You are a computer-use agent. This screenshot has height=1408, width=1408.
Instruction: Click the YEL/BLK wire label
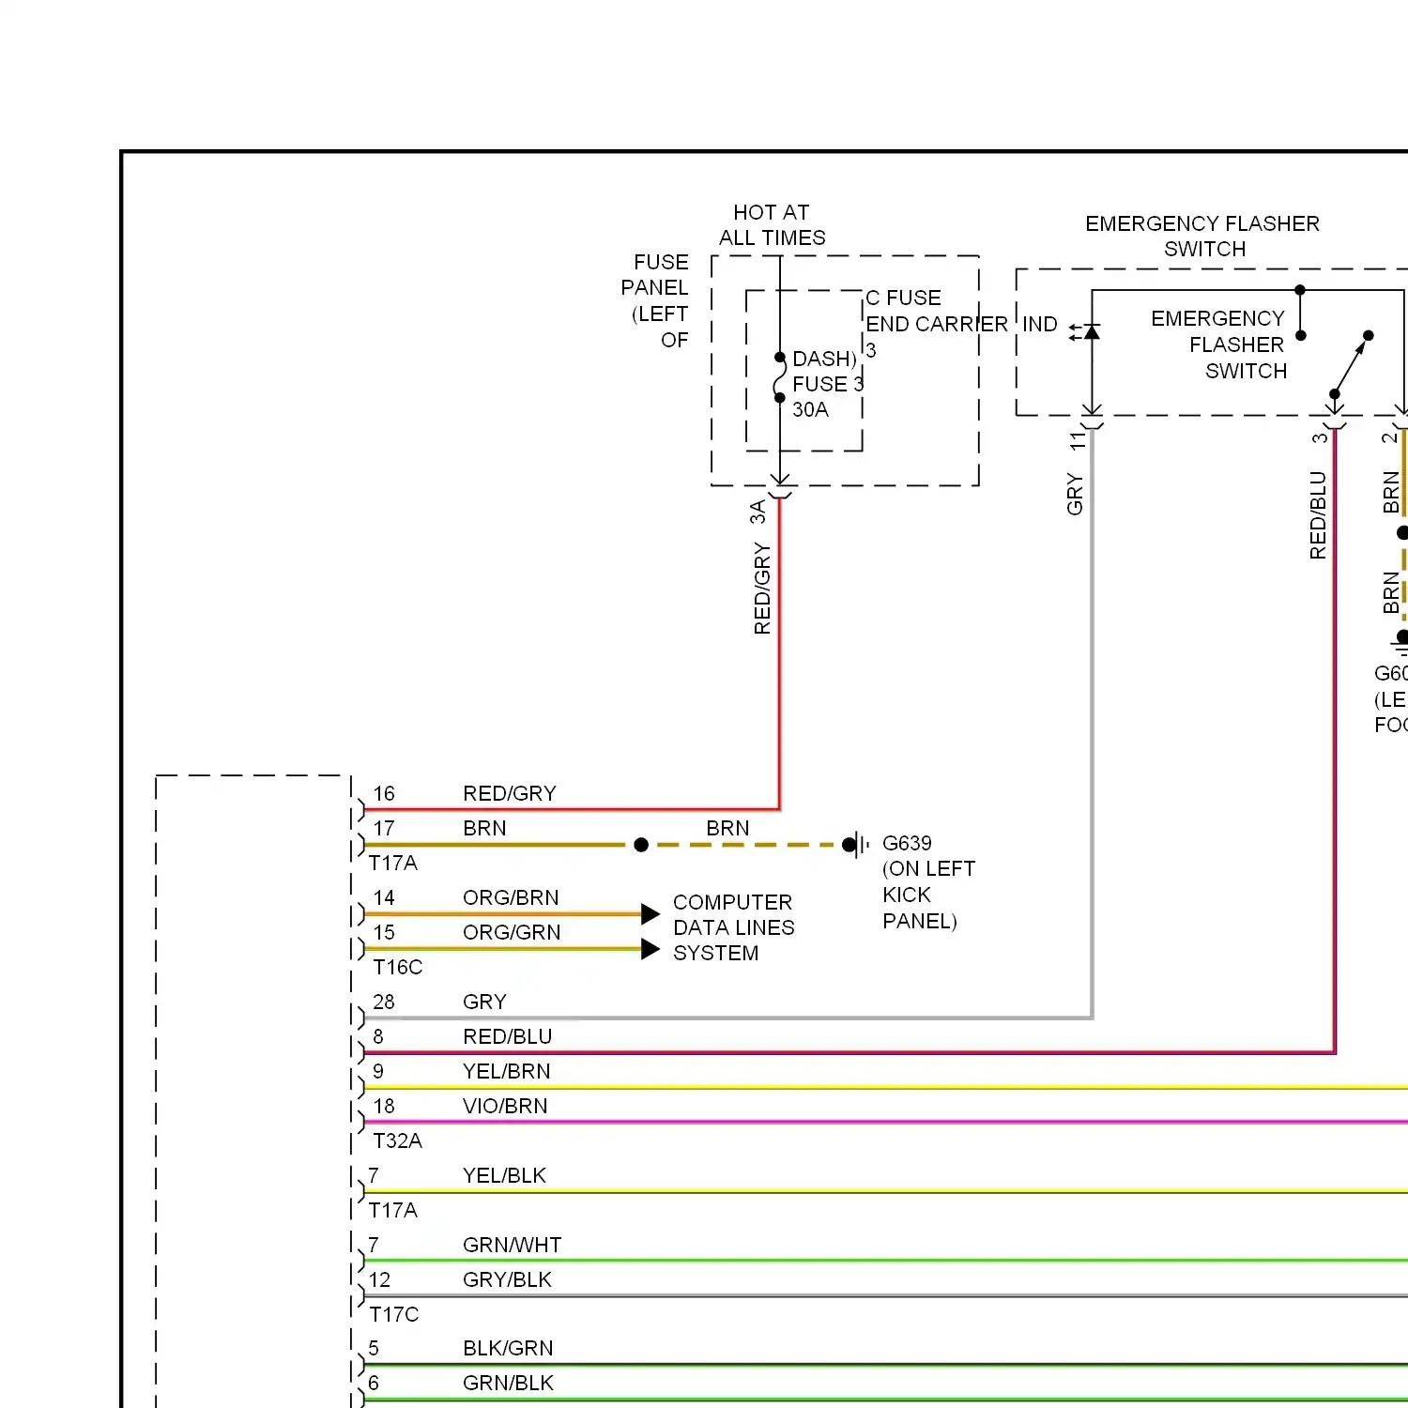(x=504, y=1175)
